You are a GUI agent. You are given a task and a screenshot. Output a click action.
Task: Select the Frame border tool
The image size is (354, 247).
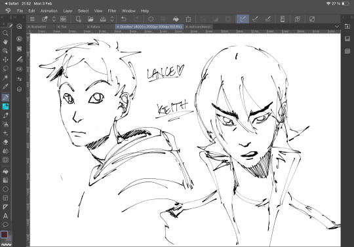click(x=5, y=198)
